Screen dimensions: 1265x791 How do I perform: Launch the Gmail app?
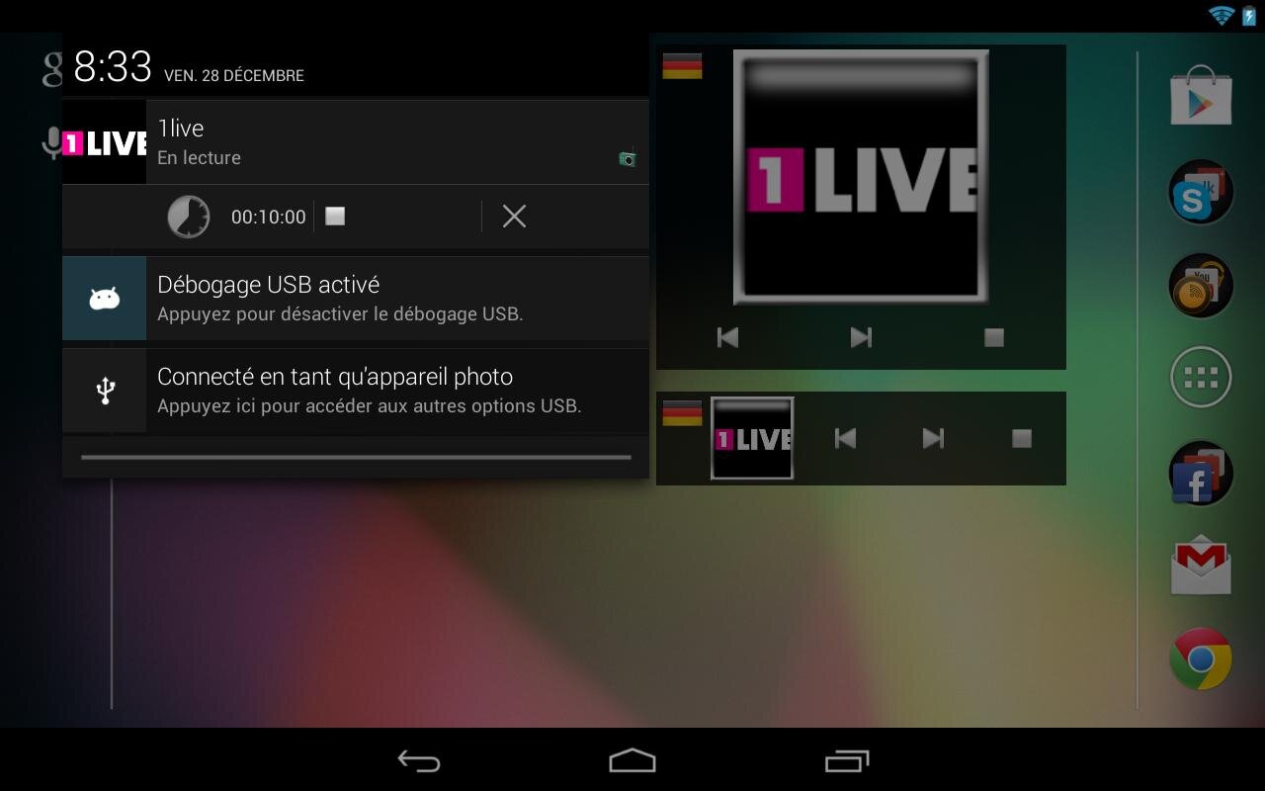(1201, 565)
